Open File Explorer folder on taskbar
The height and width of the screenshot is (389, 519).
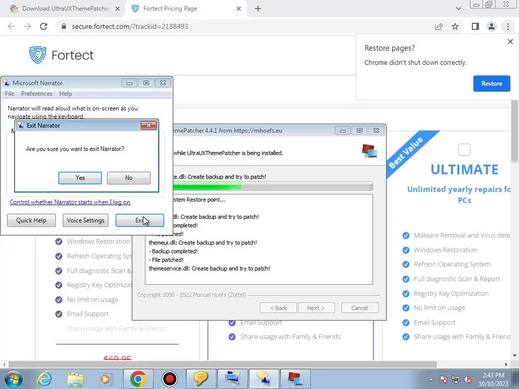click(76, 379)
